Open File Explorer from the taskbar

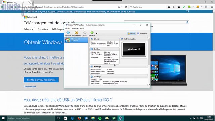click(x=93, y=118)
